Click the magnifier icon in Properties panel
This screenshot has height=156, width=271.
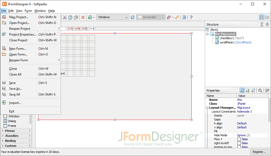point(260,90)
